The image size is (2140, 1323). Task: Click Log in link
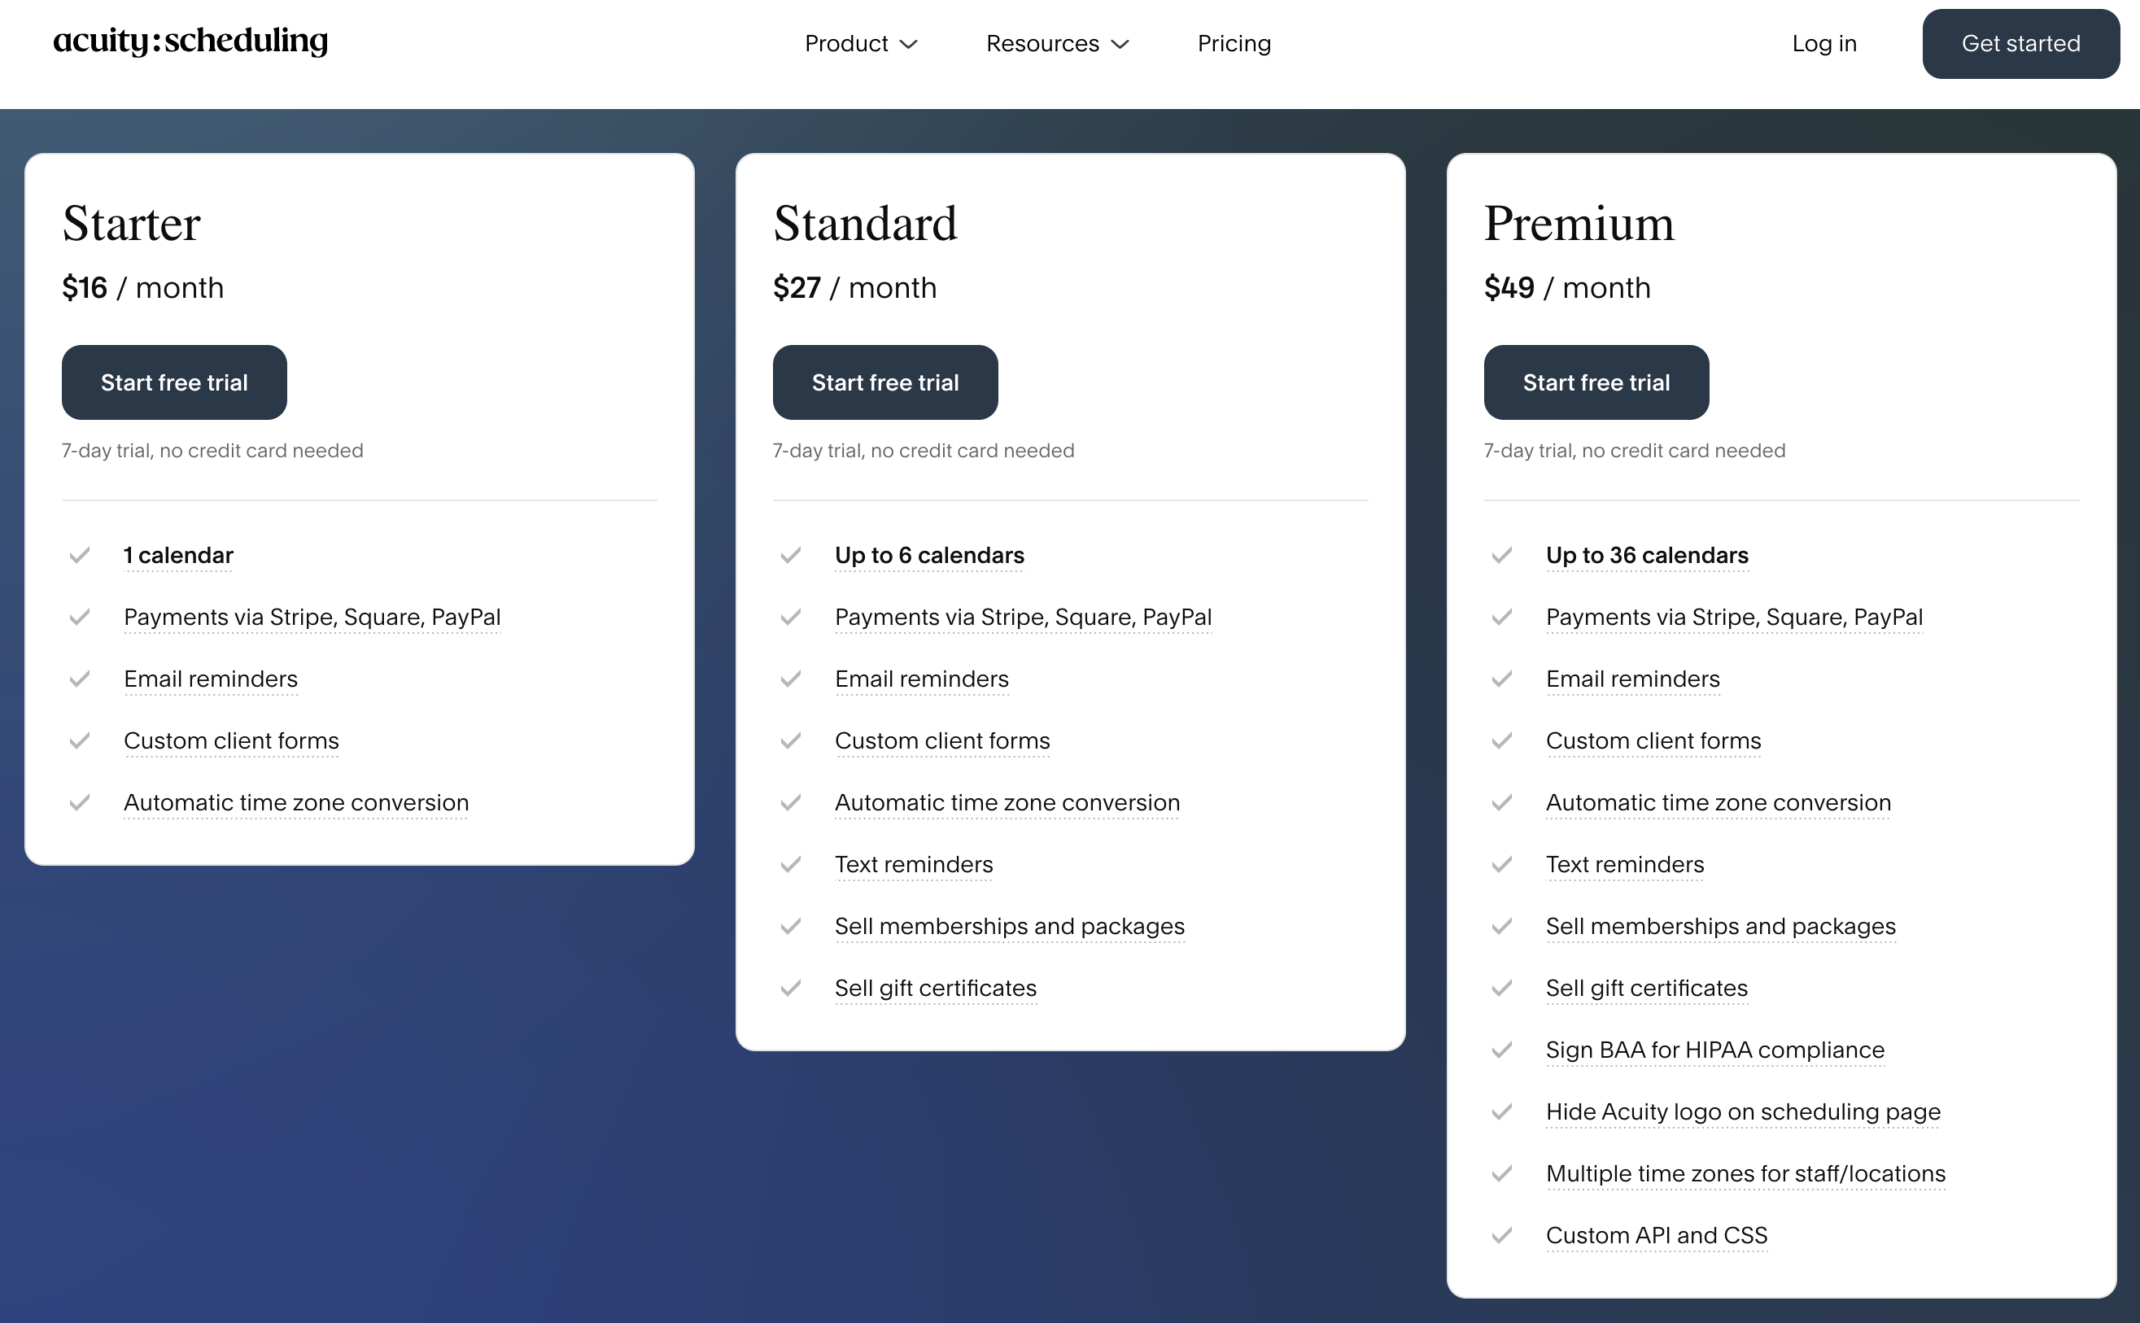point(1823,44)
